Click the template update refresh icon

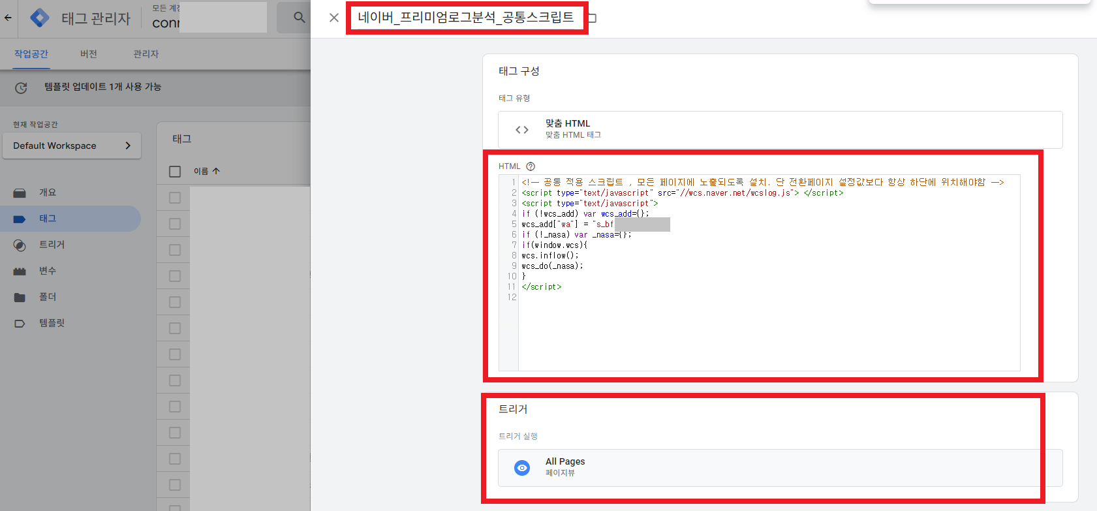click(21, 87)
